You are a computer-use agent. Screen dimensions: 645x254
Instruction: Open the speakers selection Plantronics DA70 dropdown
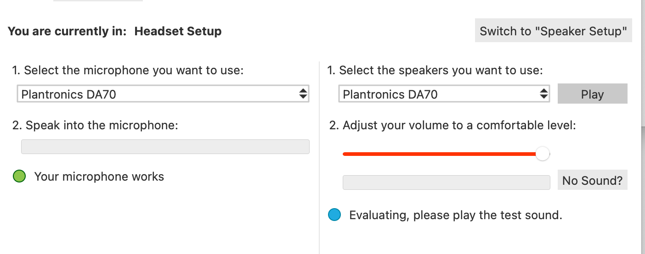(444, 94)
